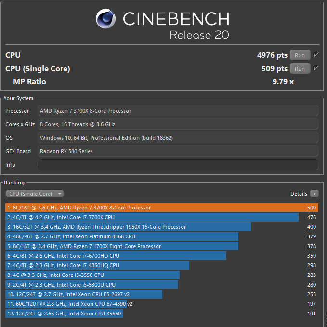Toggle the checkbox next to CPU test
The height and width of the screenshot is (327, 327).
tap(316, 55)
